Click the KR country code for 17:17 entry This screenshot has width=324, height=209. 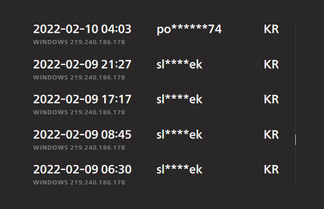(x=271, y=99)
